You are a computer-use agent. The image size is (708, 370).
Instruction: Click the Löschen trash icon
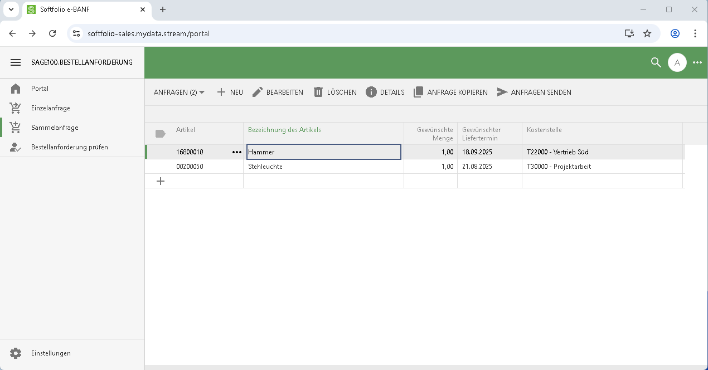coord(318,92)
